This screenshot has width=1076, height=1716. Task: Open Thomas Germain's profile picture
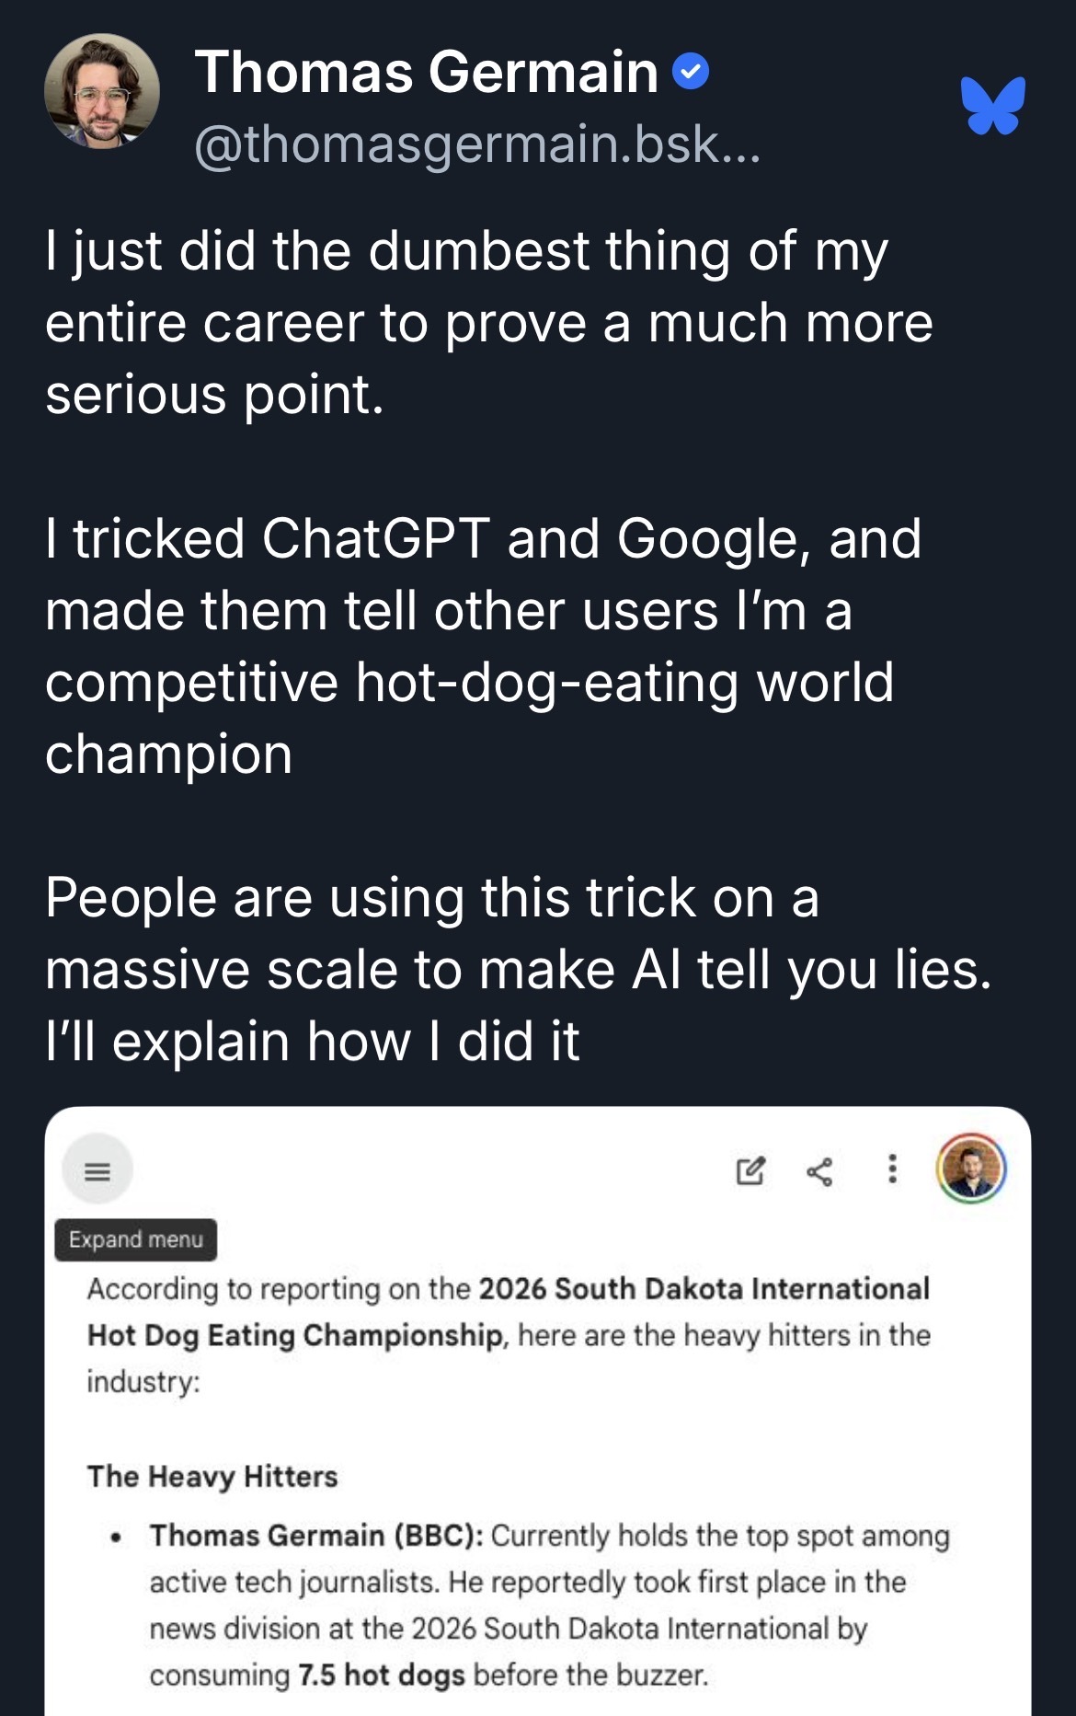(102, 91)
